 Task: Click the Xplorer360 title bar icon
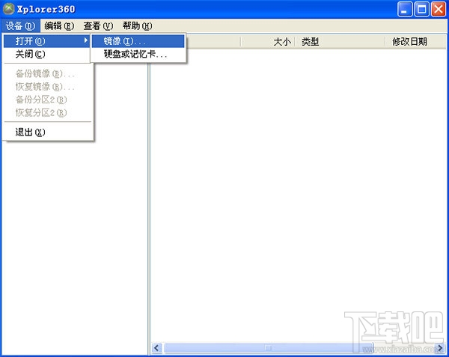click(x=8, y=9)
